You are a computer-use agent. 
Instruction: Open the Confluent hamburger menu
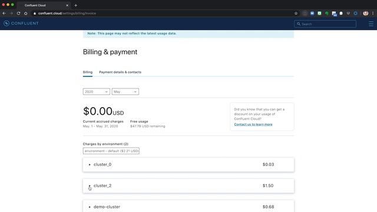(371, 24)
